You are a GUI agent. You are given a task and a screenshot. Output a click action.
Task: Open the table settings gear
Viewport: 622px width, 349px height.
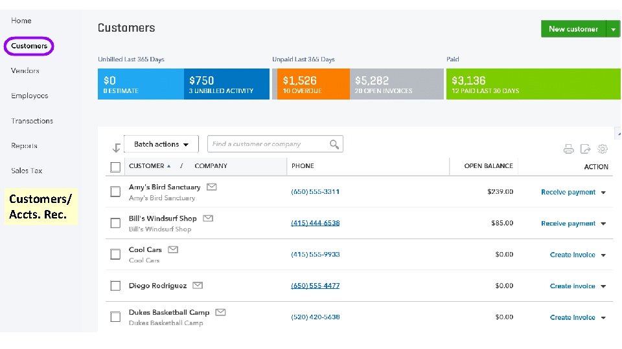(603, 149)
